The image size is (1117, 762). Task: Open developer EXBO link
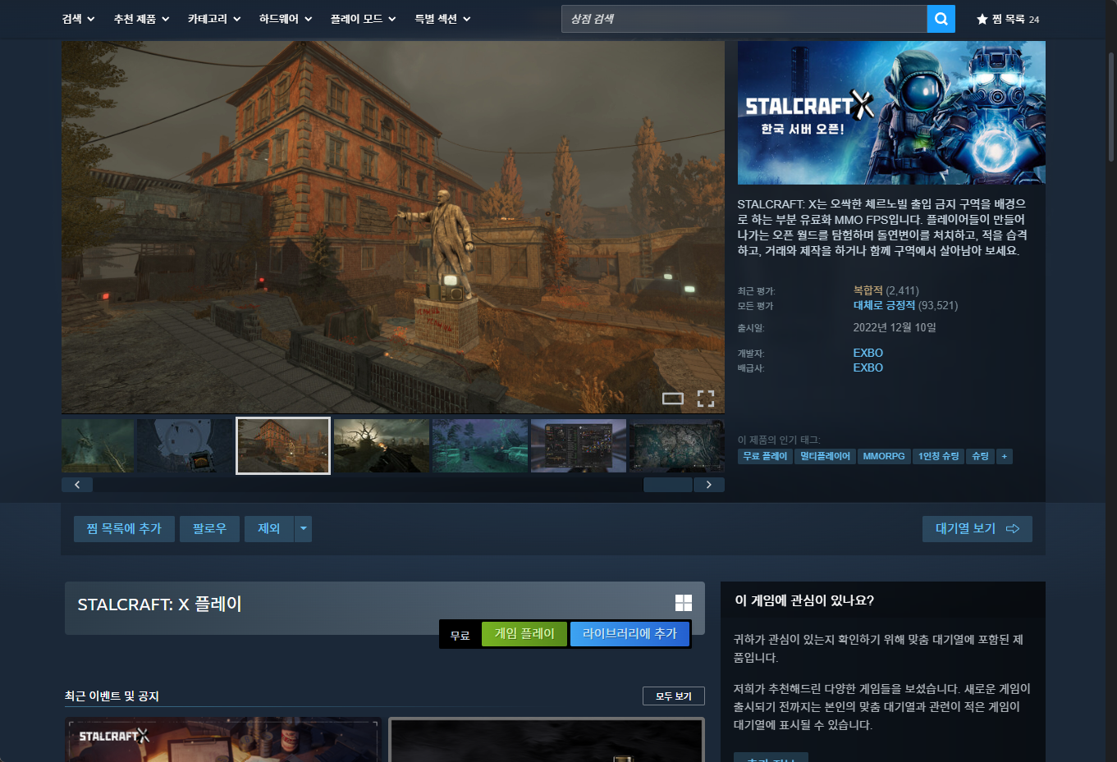click(x=868, y=353)
